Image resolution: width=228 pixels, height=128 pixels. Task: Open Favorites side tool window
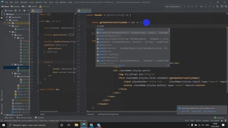[x=2, y=108]
